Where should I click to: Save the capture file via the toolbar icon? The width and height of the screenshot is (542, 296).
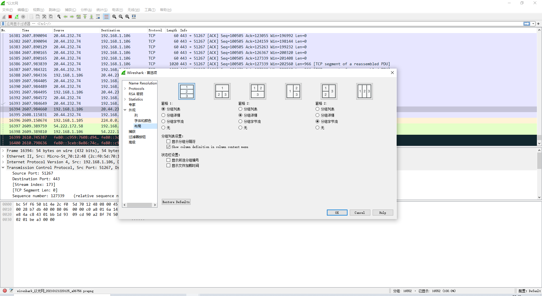(38, 17)
